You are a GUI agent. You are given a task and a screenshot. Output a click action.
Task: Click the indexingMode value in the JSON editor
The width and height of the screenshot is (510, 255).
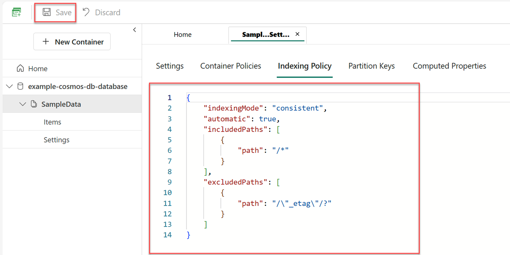click(x=298, y=108)
